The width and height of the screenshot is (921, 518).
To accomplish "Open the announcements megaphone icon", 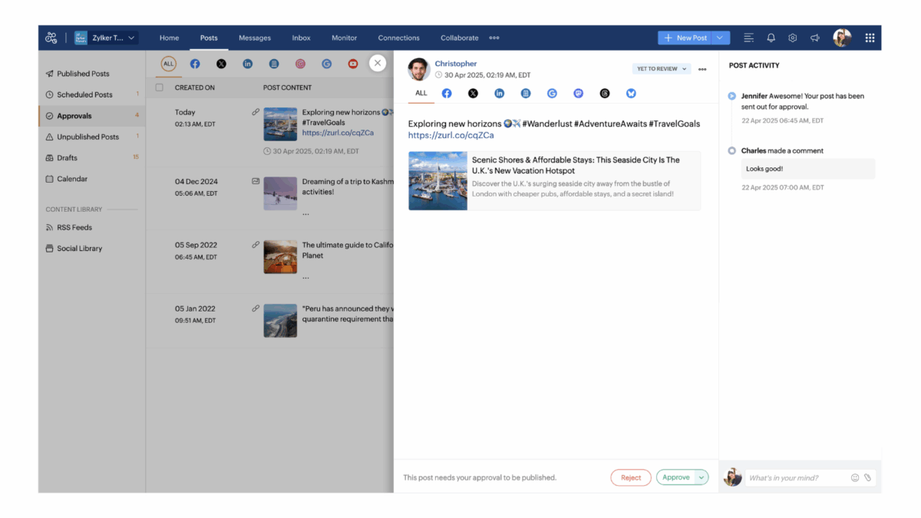I will point(815,38).
